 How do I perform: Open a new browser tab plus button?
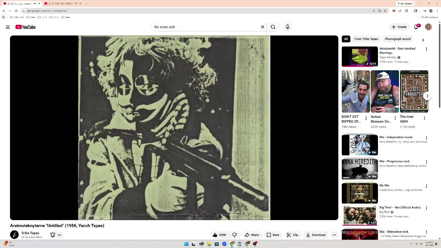point(86,3)
